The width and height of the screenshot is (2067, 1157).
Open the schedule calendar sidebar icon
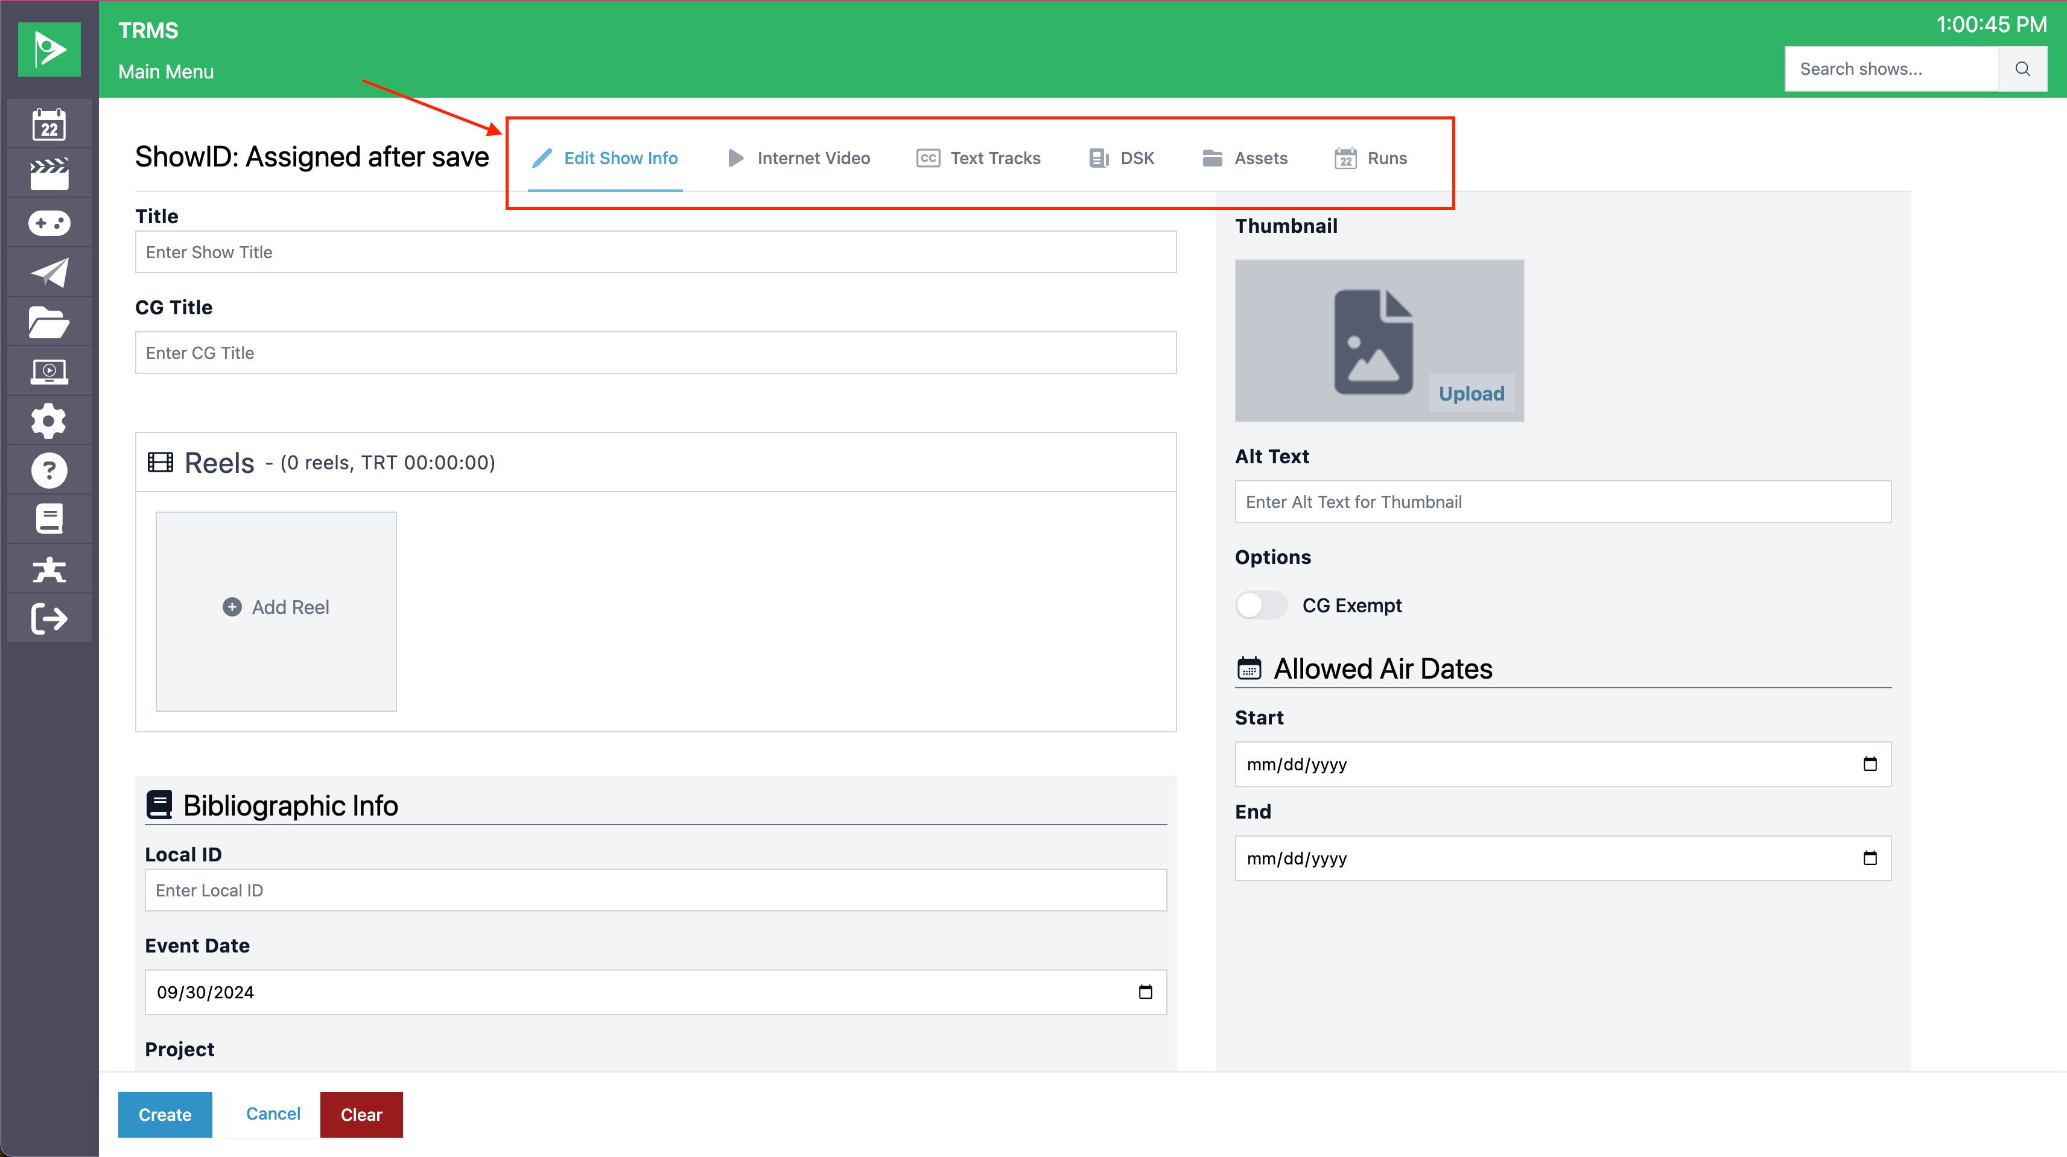[49, 125]
